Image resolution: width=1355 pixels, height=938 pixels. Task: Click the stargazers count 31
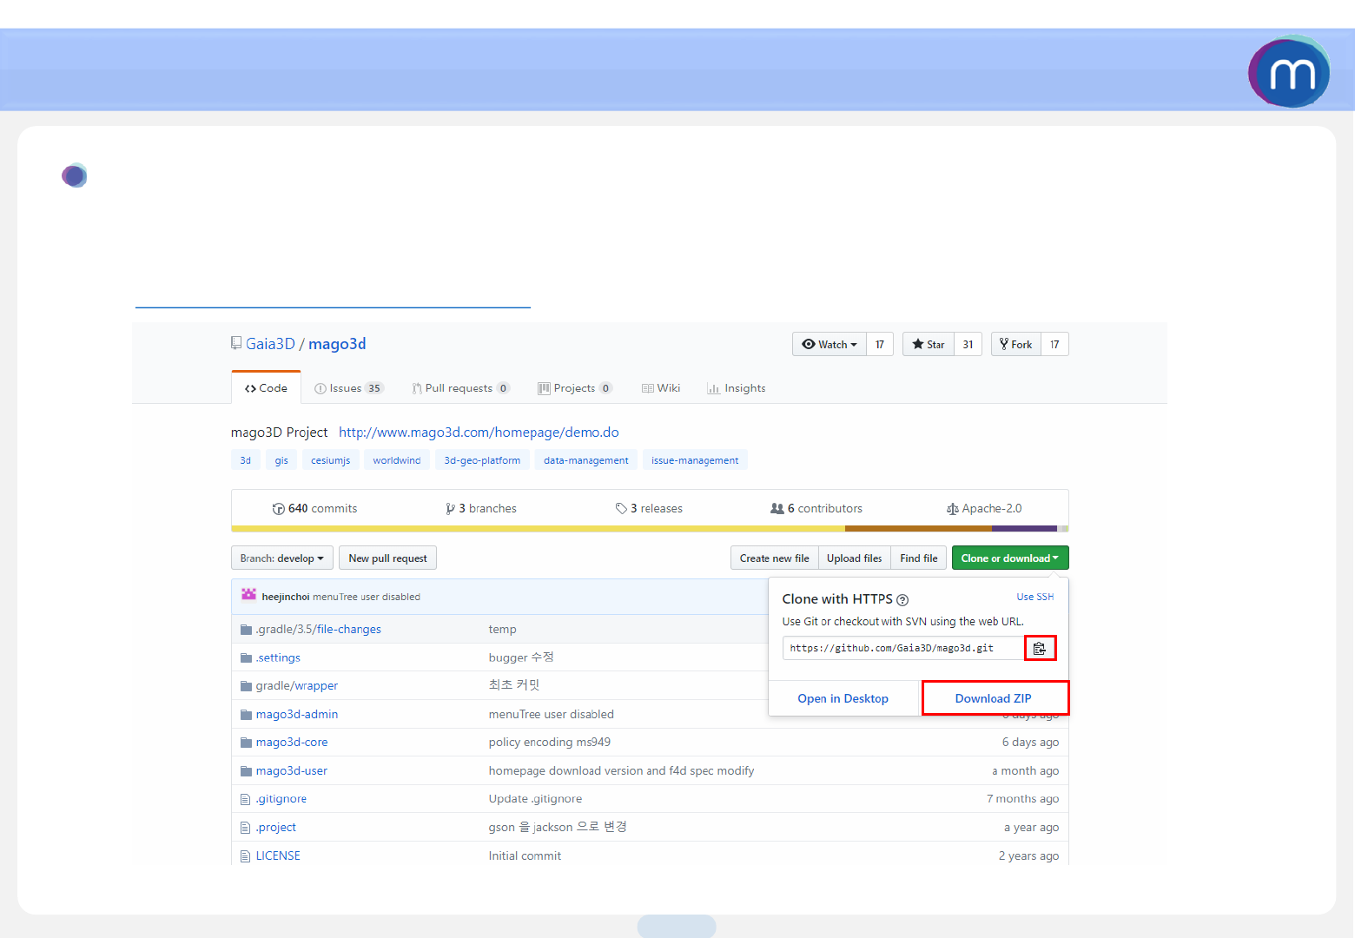click(x=968, y=345)
